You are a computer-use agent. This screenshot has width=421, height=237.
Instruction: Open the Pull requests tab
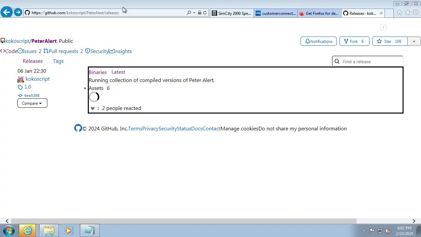[x=63, y=51]
